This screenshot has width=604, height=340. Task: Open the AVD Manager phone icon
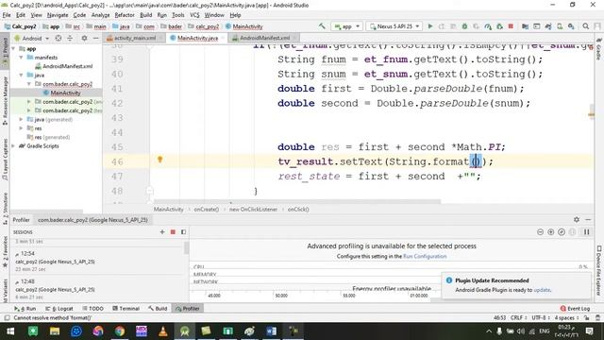tap(560, 26)
